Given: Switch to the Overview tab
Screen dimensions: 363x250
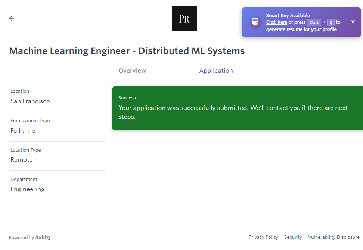Looking at the screenshot, I should pyautogui.click(x=132, y=71).
